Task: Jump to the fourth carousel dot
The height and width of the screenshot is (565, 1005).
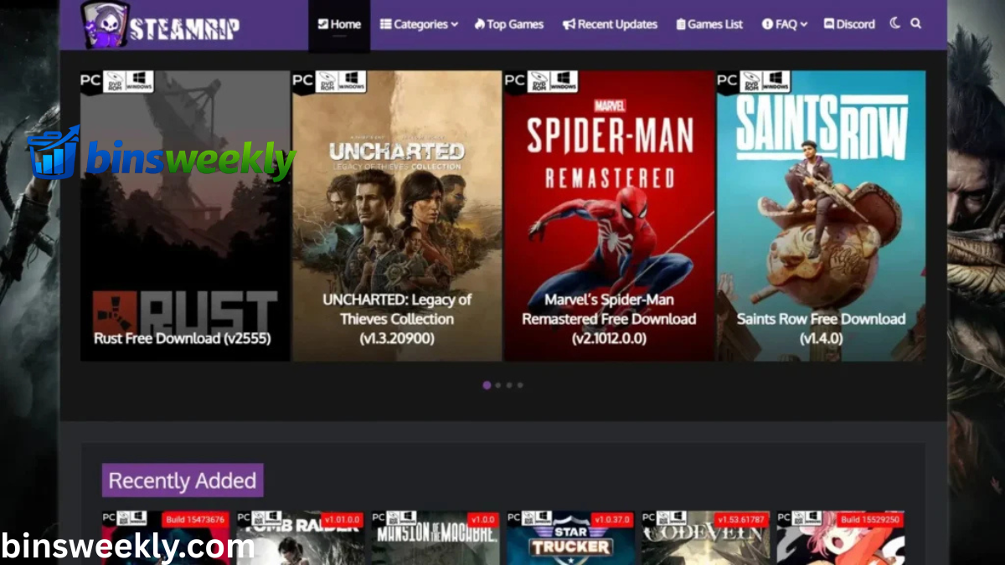Action: 520,385
